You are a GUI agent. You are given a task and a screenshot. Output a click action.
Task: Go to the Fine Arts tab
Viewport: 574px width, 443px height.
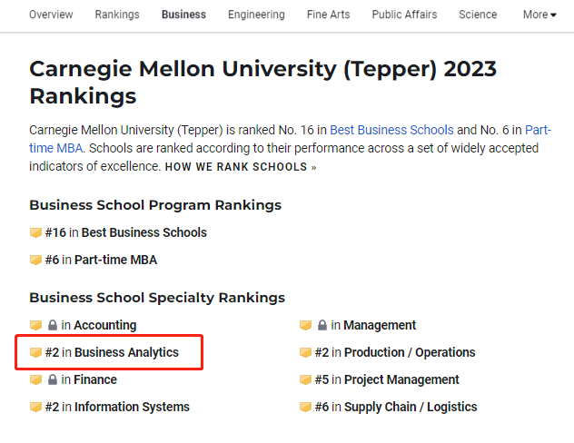[329, 15]
